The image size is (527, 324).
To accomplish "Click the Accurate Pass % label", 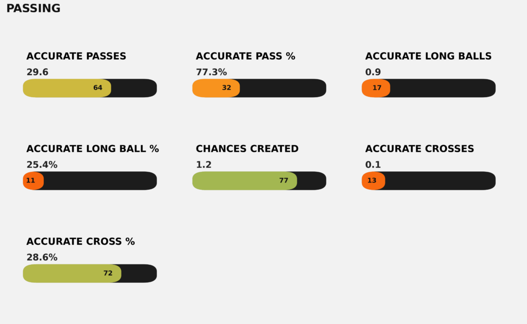I will pos(245,57).
